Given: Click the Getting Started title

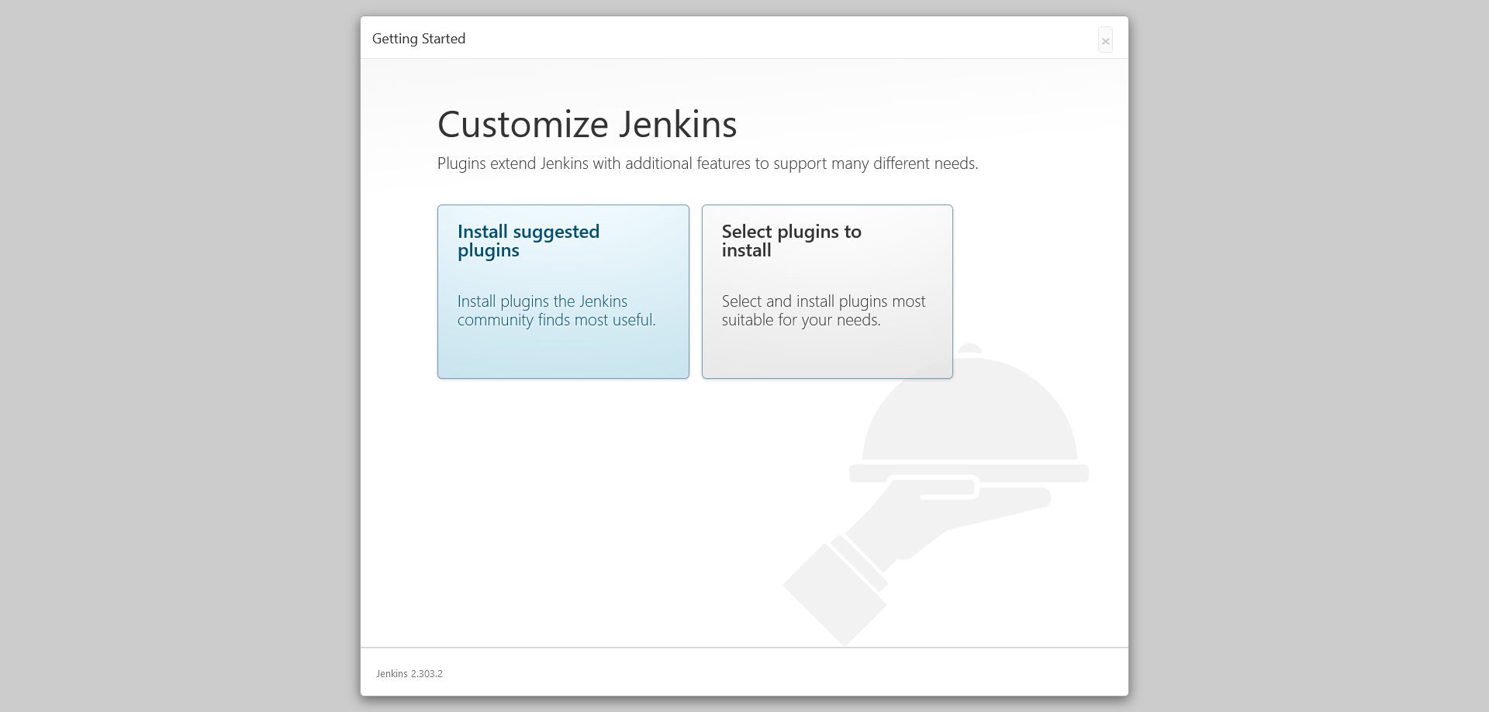Looking at the screenshot, I should coord(419,38).
